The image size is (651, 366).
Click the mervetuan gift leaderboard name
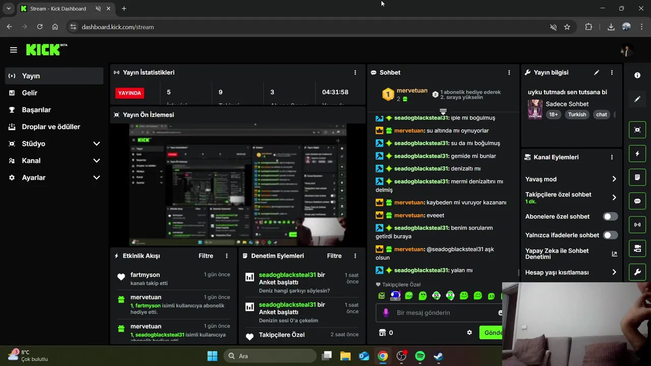pos(412,90)
